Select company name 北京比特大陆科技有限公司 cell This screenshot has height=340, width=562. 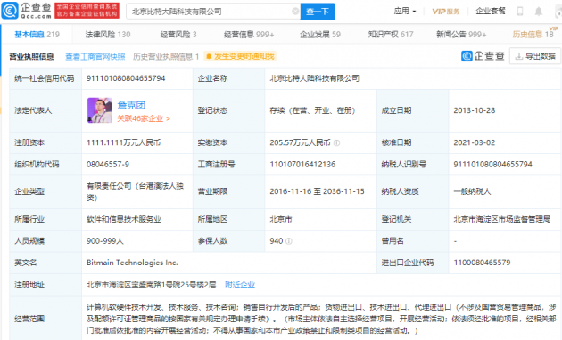(314, 78)
